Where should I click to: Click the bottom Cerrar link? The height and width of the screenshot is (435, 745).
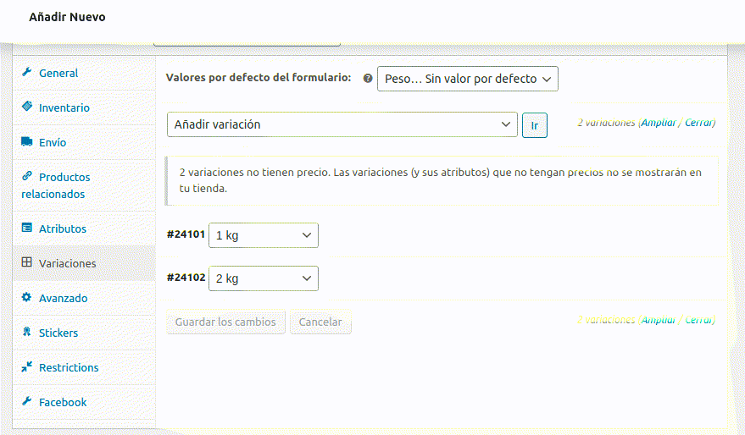pyautogui.click(x=698, y=320)
